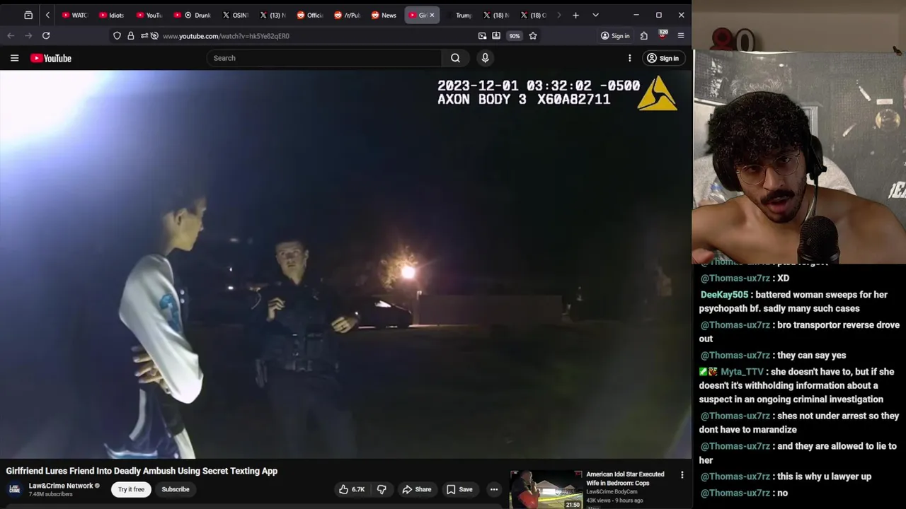Select 'they can say yes' chat message
This screenshot has height=509, width=906.
pos(811,355)
